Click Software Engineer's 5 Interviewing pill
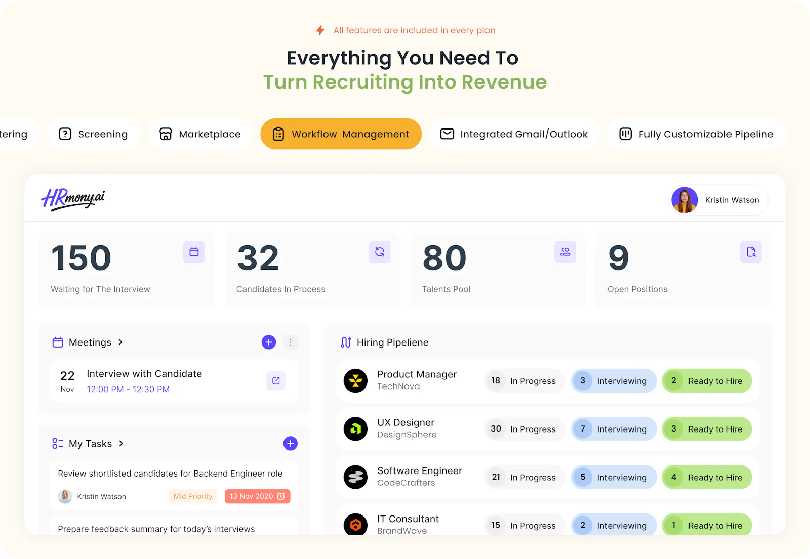The height and width of the screenshot is (559, 810). coord(614,477)
